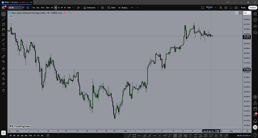Screen dimensions: 258x138
Task: Select the D daily timeframe
Action: coord(59,8)
